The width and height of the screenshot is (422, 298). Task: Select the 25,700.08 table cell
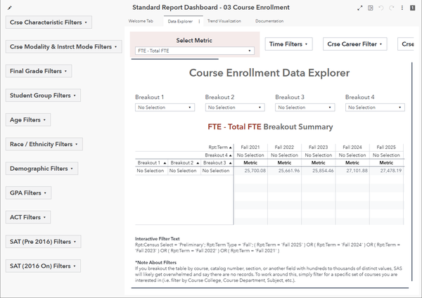pyautogui.click(x=250, y=171)
